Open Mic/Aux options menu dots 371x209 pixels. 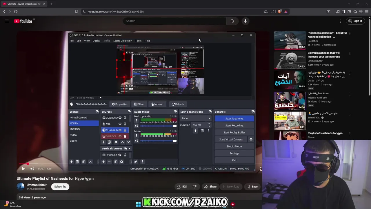click(x=136, y=136)
